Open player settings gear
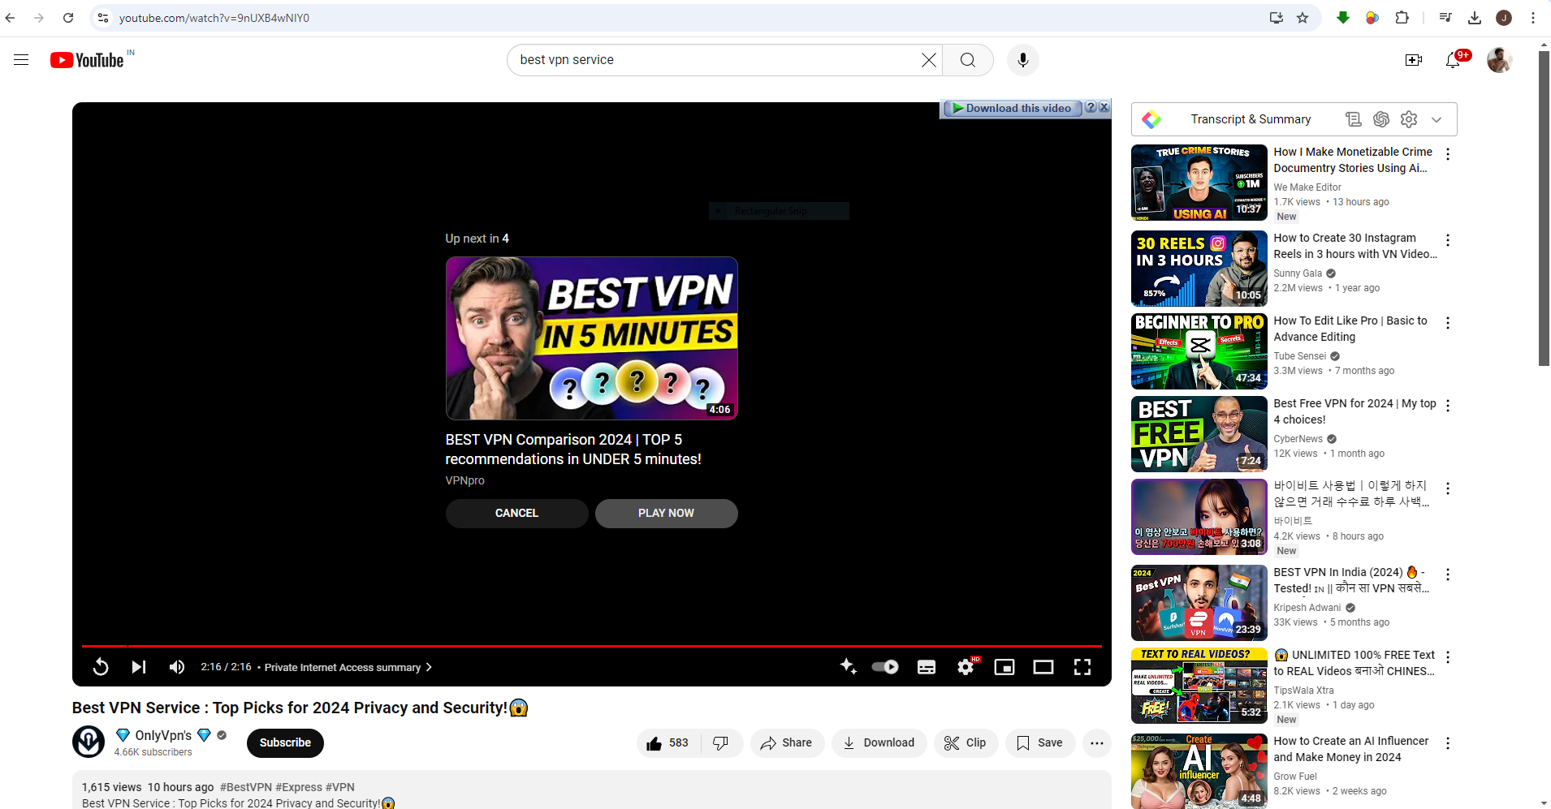 (966, 667)
